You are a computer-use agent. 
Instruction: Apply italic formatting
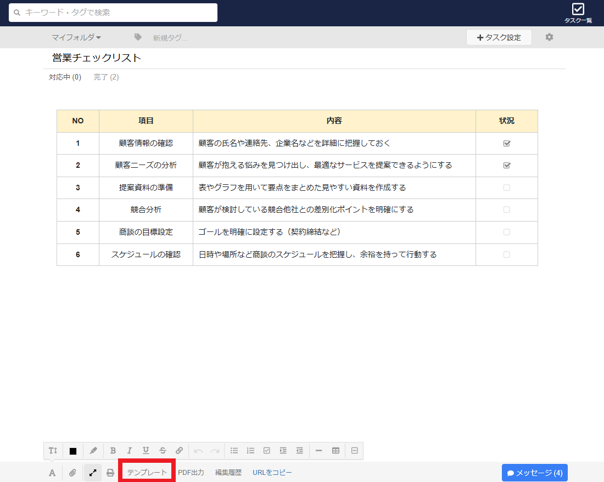[x=129, y=450]
